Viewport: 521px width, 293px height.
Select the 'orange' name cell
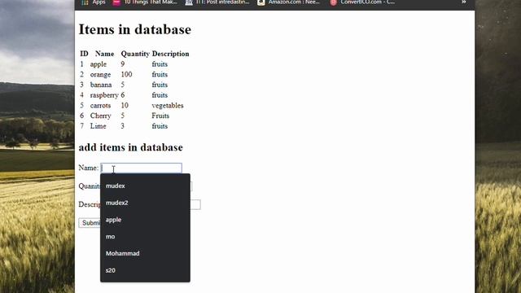click(100, 75)
